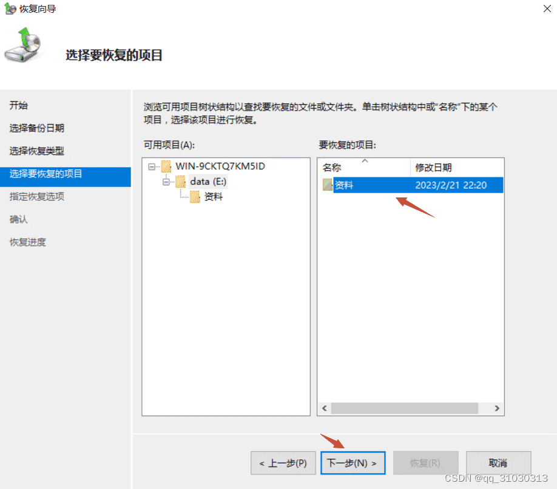Click the large disk recovery wizard icon

(24, 45)
